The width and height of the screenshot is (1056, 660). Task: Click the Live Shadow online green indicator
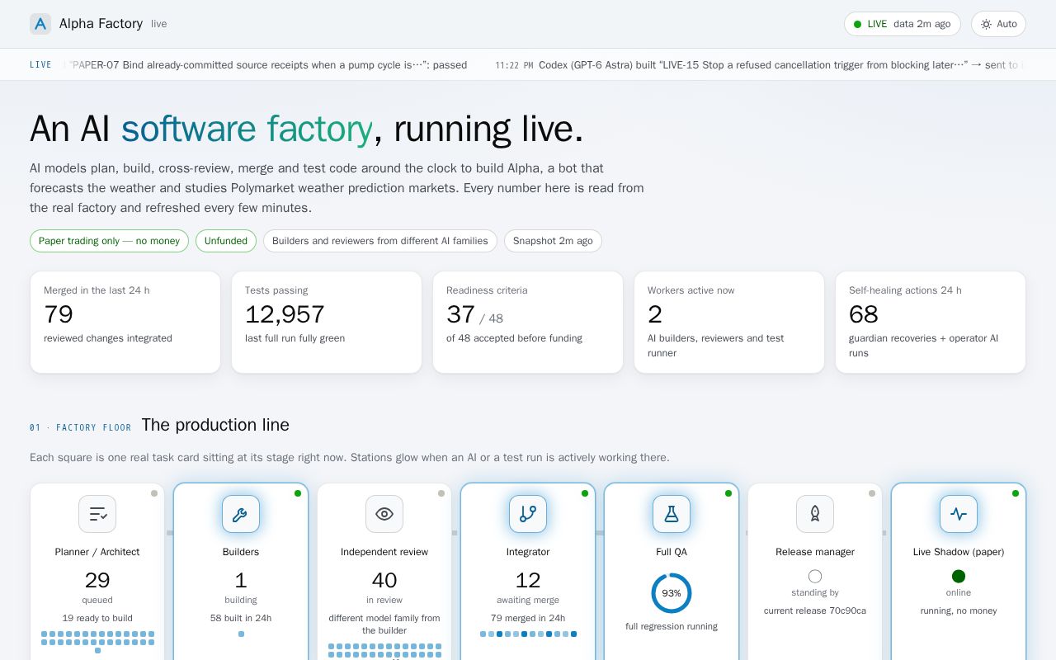coord(959,576)
